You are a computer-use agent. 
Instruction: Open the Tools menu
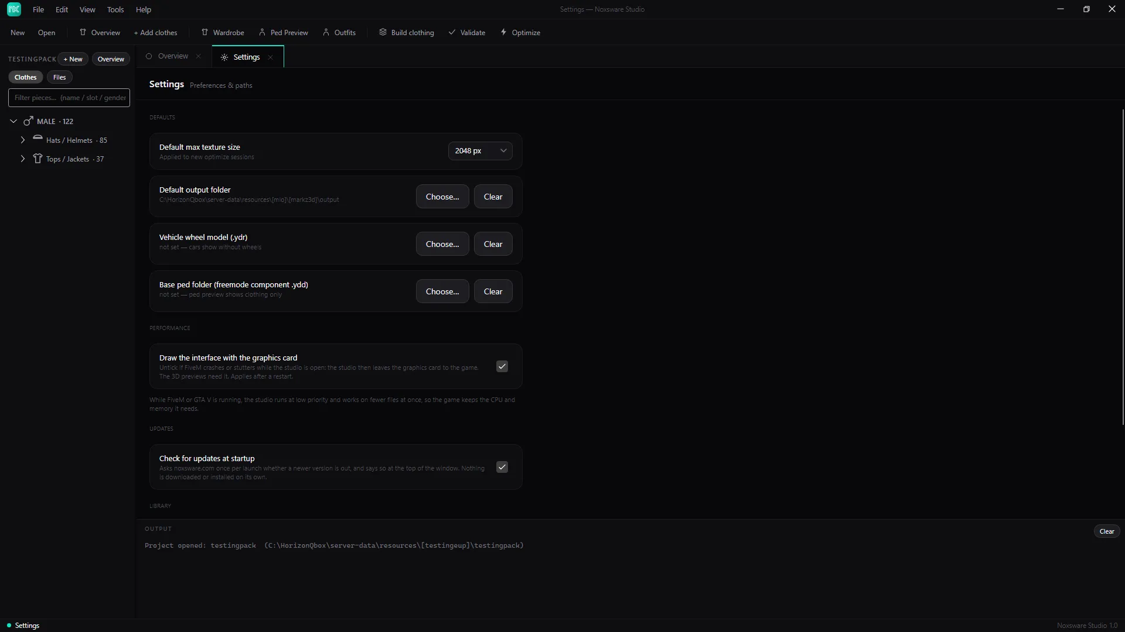point(115,9)
